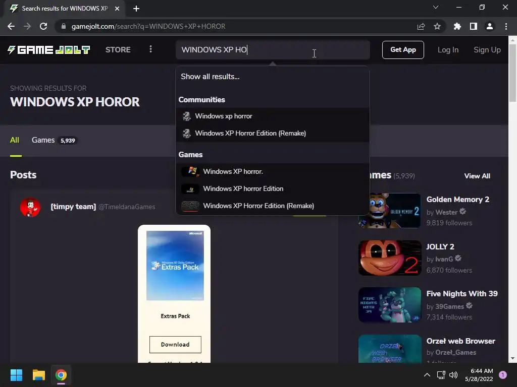Open the Wester developer link
The image size is (517, 387).
(446, 212)
